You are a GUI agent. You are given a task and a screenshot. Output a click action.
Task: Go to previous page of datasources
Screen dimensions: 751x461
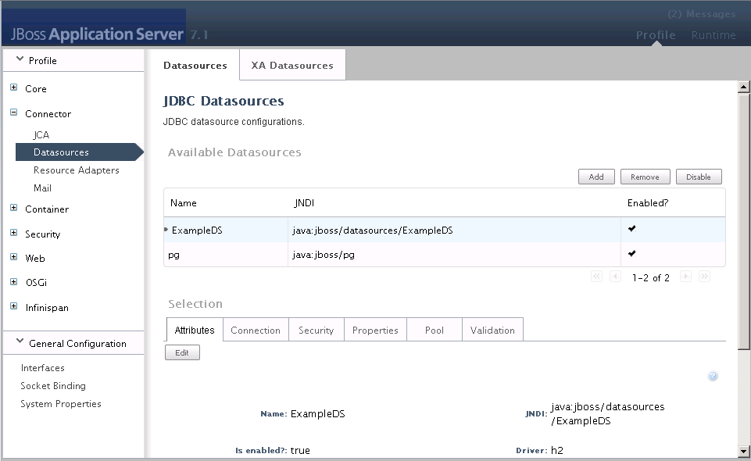click(615, 277)
